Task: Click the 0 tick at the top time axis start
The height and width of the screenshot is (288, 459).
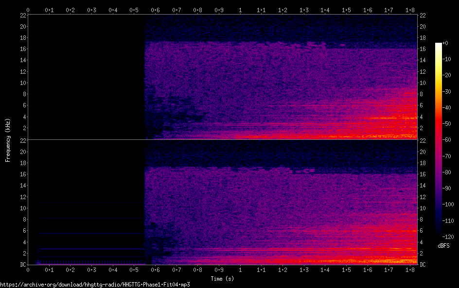Action: (28, 10)
